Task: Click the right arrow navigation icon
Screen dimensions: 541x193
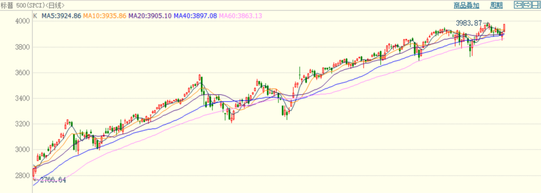Action: (527, 5)
